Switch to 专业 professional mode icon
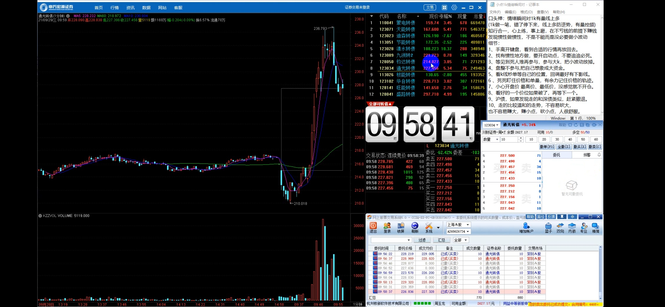 [584, 228]
